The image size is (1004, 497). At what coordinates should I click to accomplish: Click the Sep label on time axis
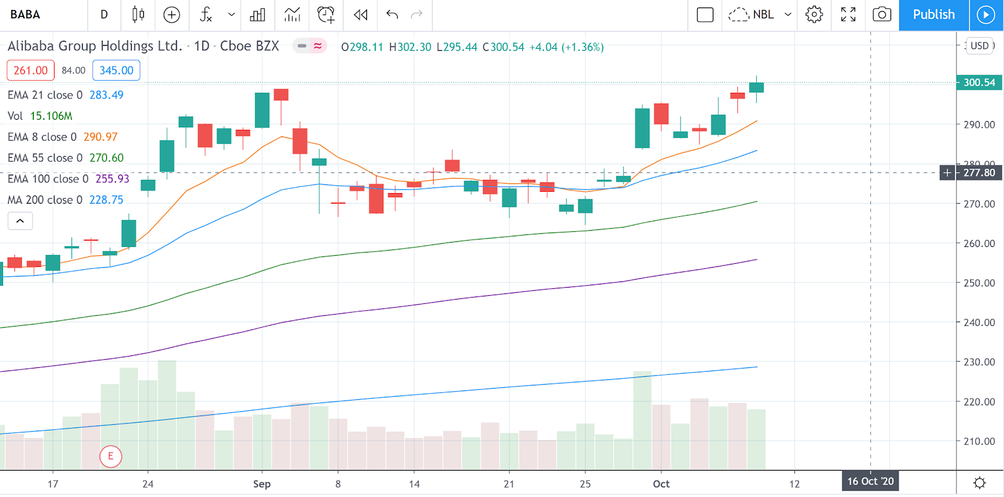(262, 484)
